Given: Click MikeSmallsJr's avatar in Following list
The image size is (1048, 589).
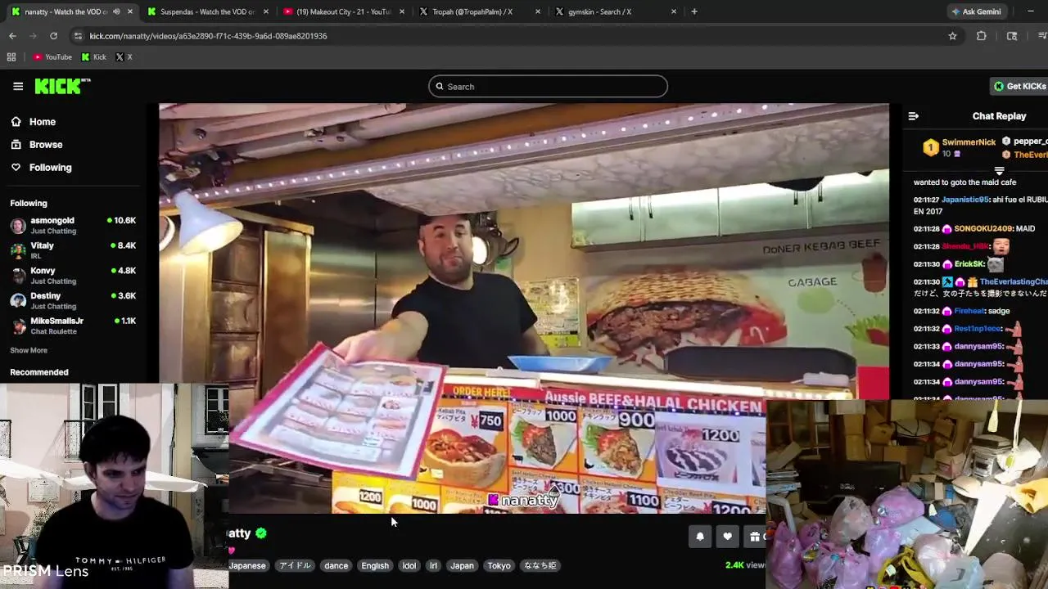Looking at the screenshot, I should click(18, 326).
